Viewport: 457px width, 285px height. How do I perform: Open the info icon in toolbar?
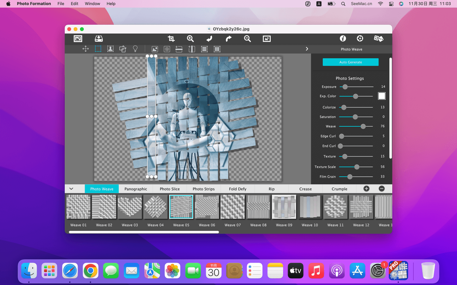pos(343,39)
